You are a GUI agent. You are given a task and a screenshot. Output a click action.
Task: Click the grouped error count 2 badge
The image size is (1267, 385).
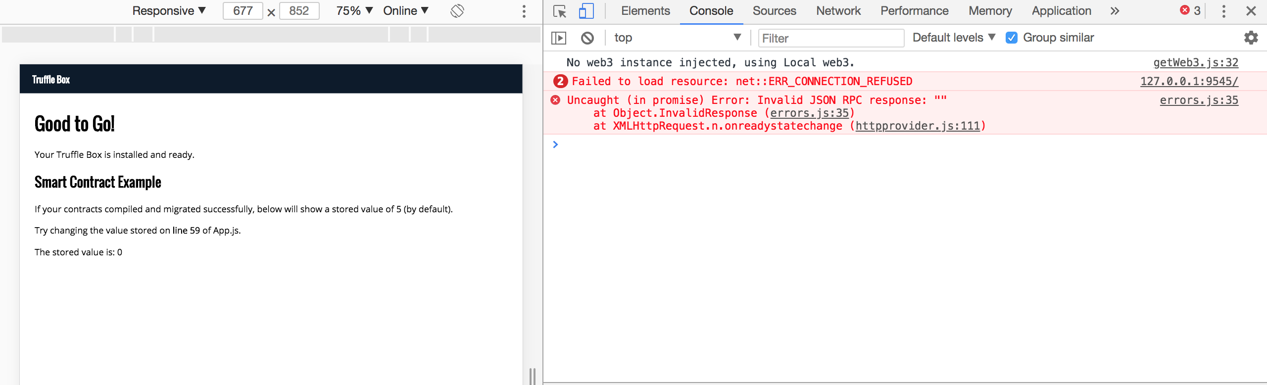click(560, 81)
